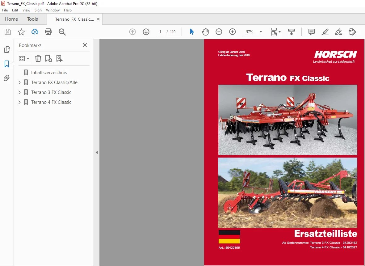Screen dimensions: 365x266
Task: Add document to favorites star icon
Action: (x=21, y=32)
